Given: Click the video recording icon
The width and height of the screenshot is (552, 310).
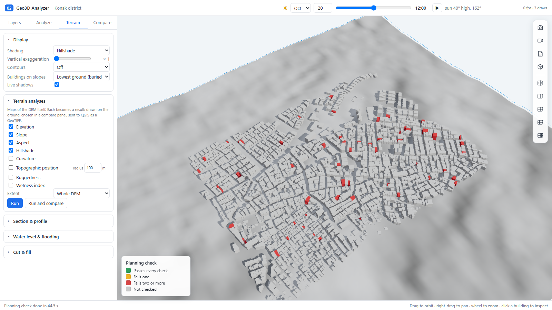Looking at the screenshot, I should click(540, 41).
